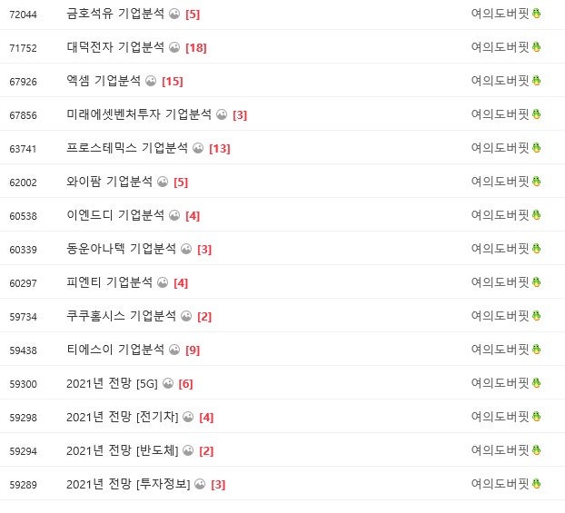Open the 이엔드디 기업분석 article
The height and width of the screenshot is (513, 565).
click(x=115, y=215)
